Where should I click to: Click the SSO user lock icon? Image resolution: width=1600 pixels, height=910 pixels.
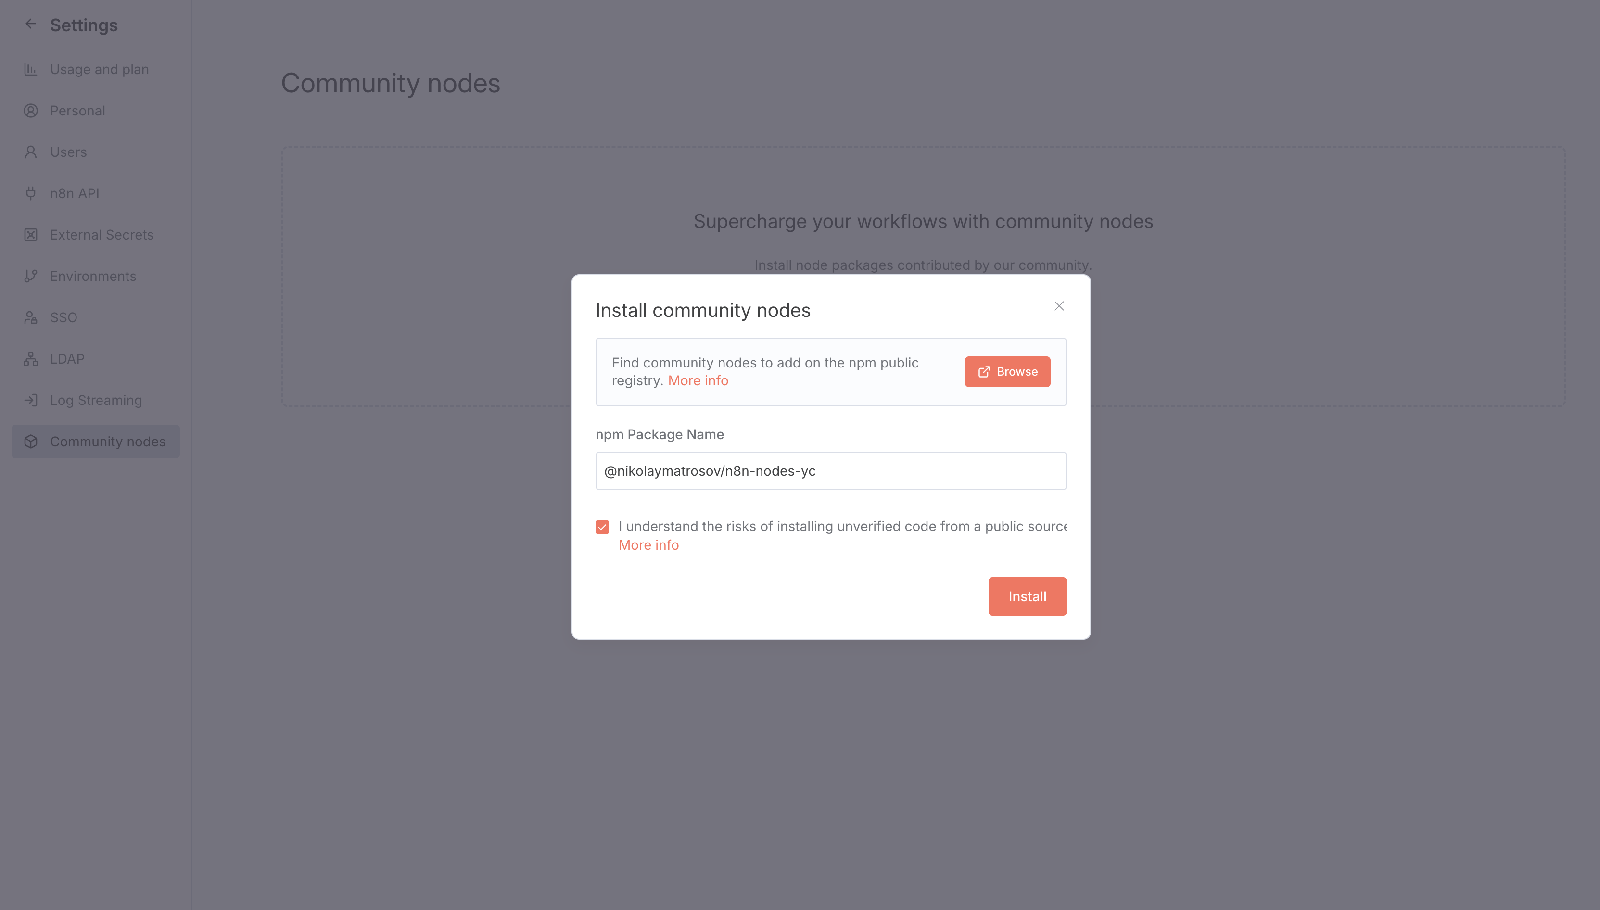click(x=31, y=317)
